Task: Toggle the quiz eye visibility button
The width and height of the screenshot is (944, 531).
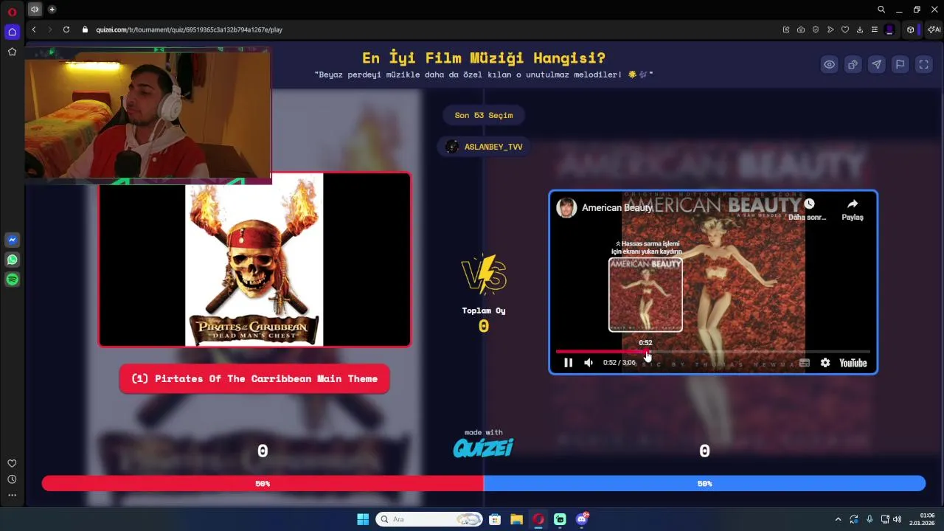Action: click(x=830, y=64)
